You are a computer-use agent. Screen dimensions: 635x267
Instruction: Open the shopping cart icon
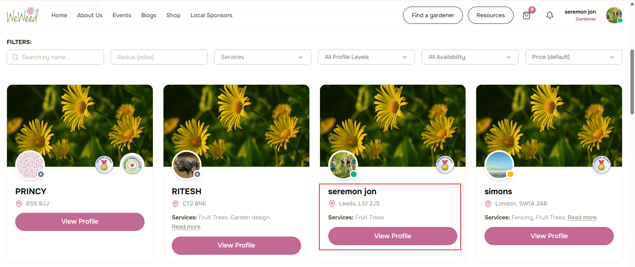click(x=526, y=15)
